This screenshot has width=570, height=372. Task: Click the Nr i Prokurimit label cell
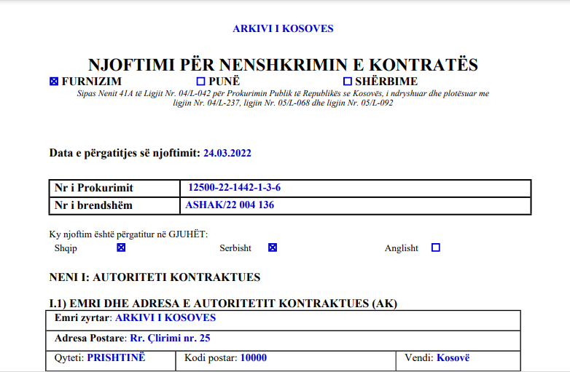coord(115,189)
